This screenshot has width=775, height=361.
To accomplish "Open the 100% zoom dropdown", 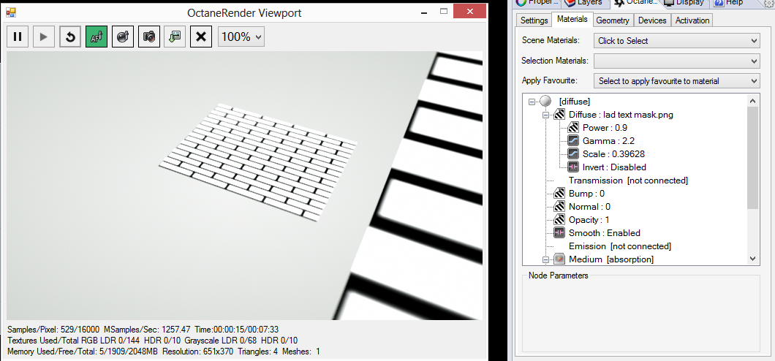I will pyautogui.click(x=241, y=37).
